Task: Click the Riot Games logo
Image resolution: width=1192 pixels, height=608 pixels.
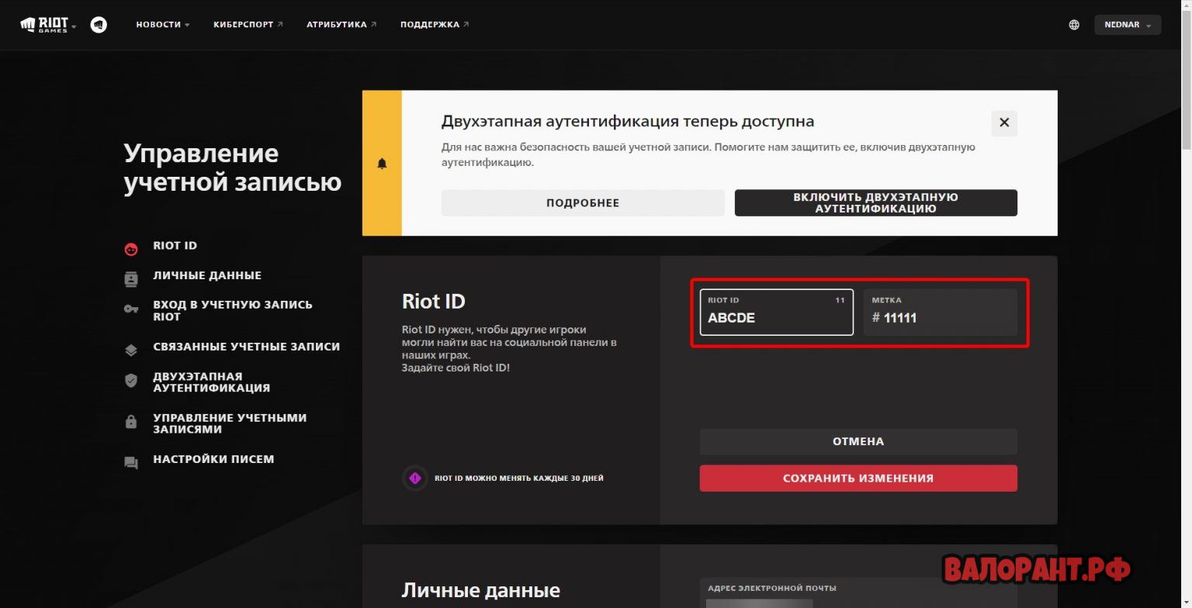Action: [x=43, y=25]
